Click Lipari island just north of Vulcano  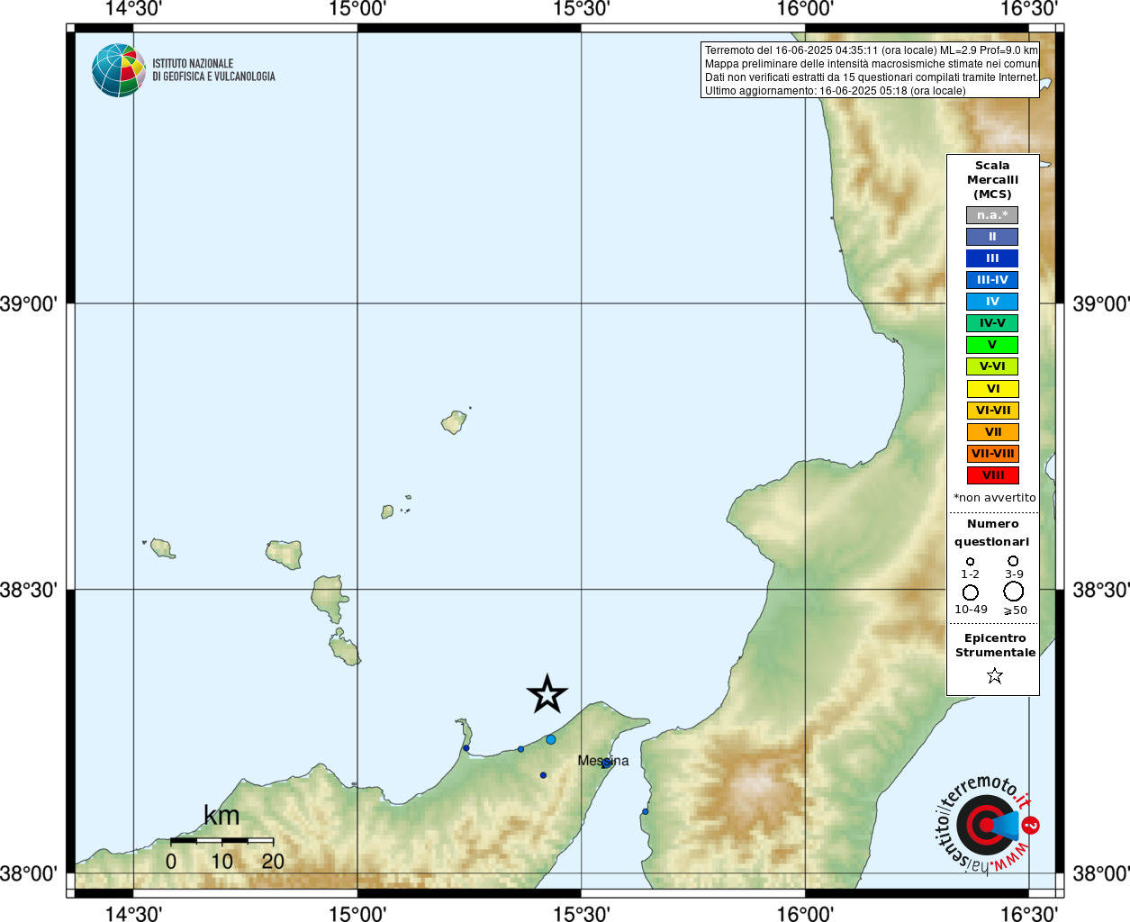pos(329,599)
